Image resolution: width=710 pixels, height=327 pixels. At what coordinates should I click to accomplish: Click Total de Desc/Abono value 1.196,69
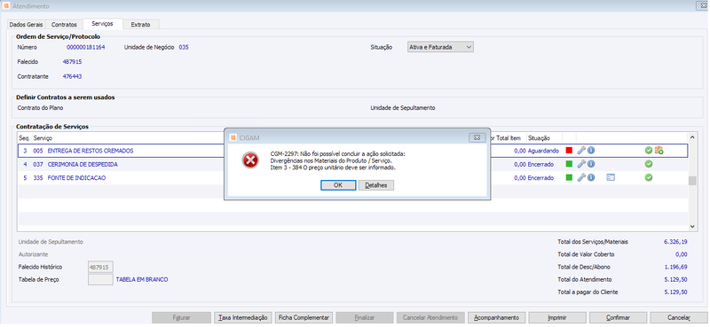pos(675,267)
